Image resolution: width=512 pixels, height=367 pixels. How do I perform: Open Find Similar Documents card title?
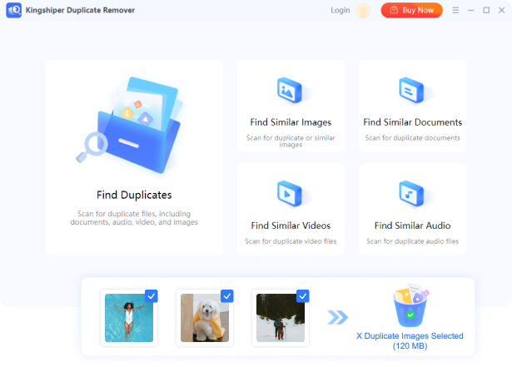(412, 122)
